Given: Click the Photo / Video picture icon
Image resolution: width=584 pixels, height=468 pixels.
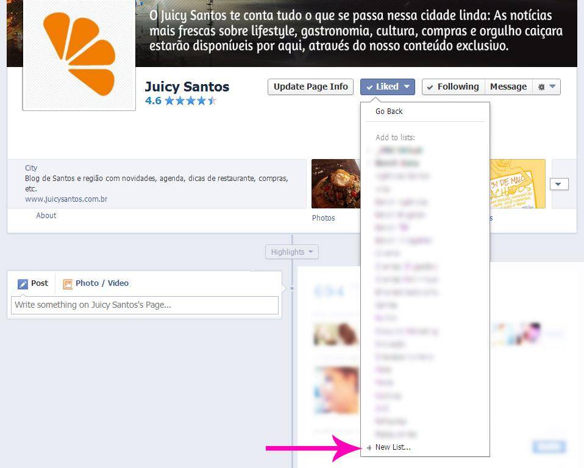Looking at the screenshot, I should click(68, 284).
